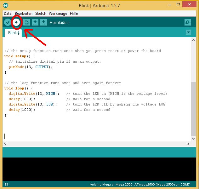
Task: Maximize the Arduino window
Action: point(178,4)
